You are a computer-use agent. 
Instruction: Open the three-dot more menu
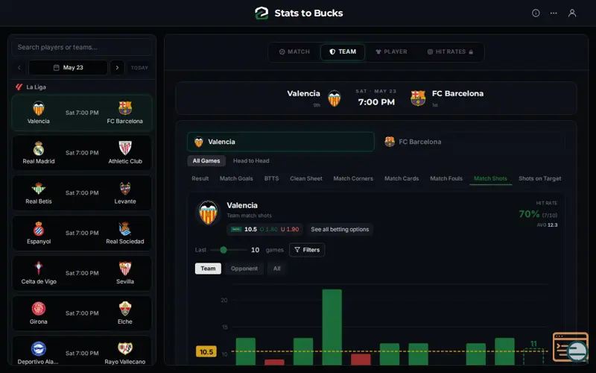(x=554, y=13)
